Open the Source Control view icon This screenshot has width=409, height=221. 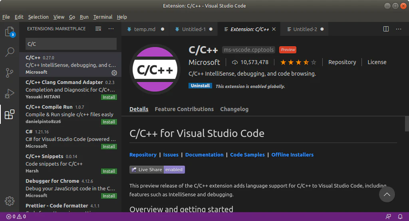point(10,73)
